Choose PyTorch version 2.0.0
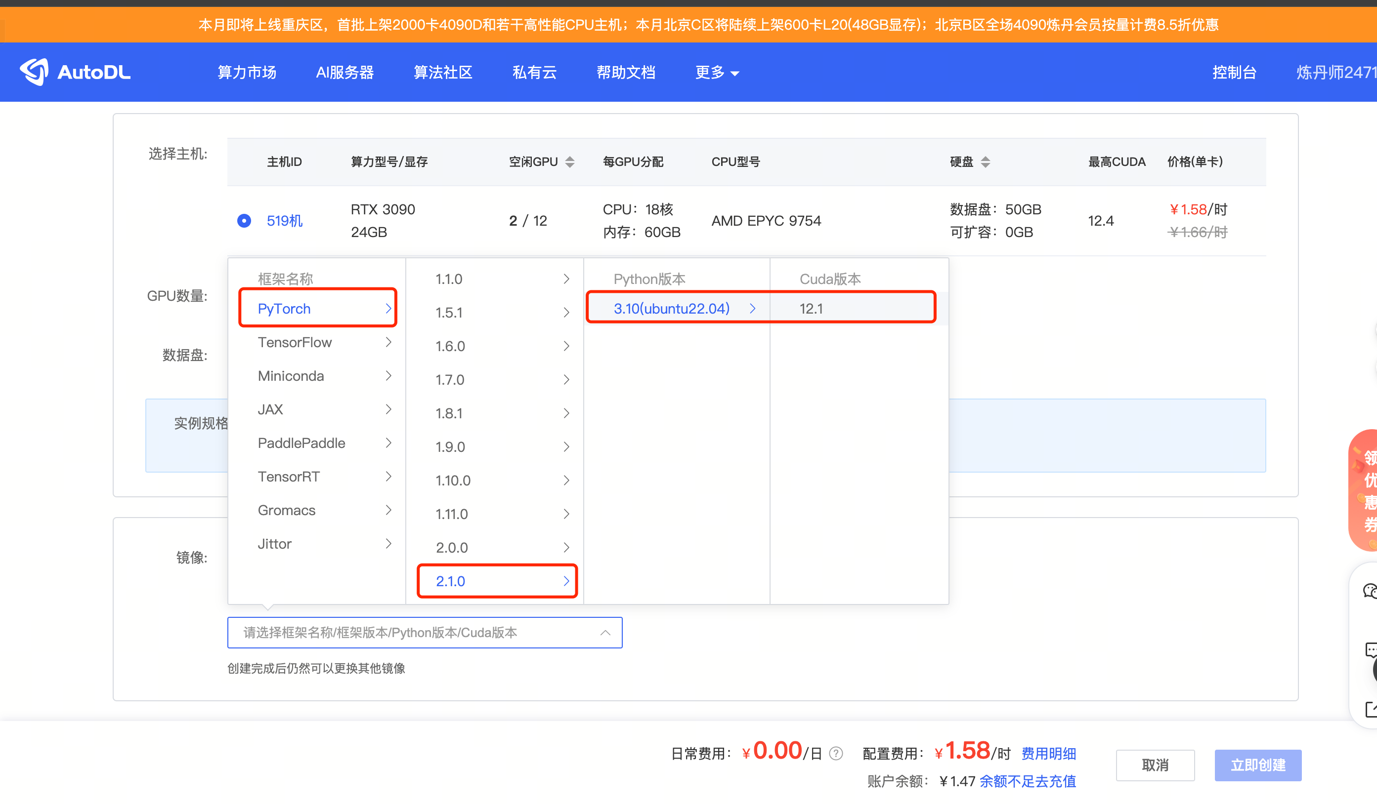This screenshot has width=1377, height=804. 496,548
